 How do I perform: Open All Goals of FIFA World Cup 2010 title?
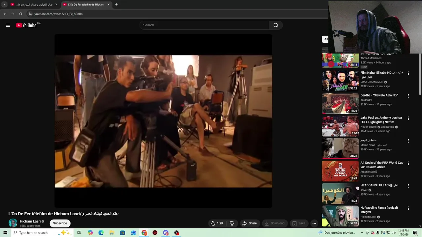coord(382,165)
